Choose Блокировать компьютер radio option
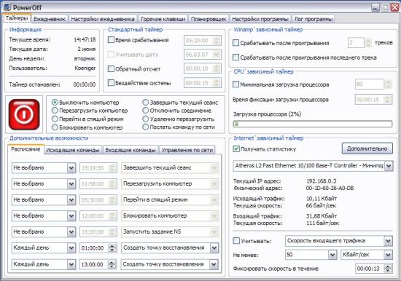The height and width of the screenshot is (281, 401). click(55, 127)
